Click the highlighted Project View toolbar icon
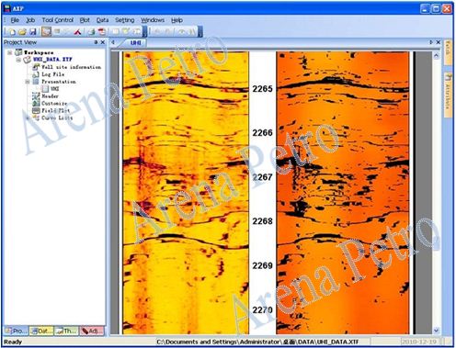The width and height of the screenshot is (456, 348). 46,31
